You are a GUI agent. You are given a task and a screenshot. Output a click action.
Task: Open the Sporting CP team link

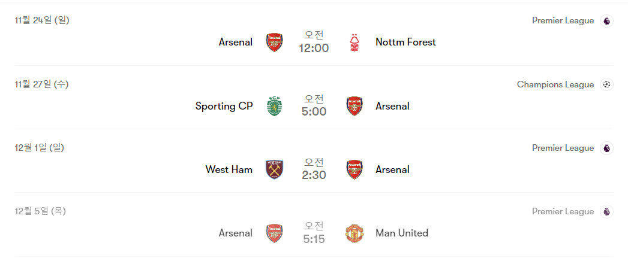[x=224, y=107]
